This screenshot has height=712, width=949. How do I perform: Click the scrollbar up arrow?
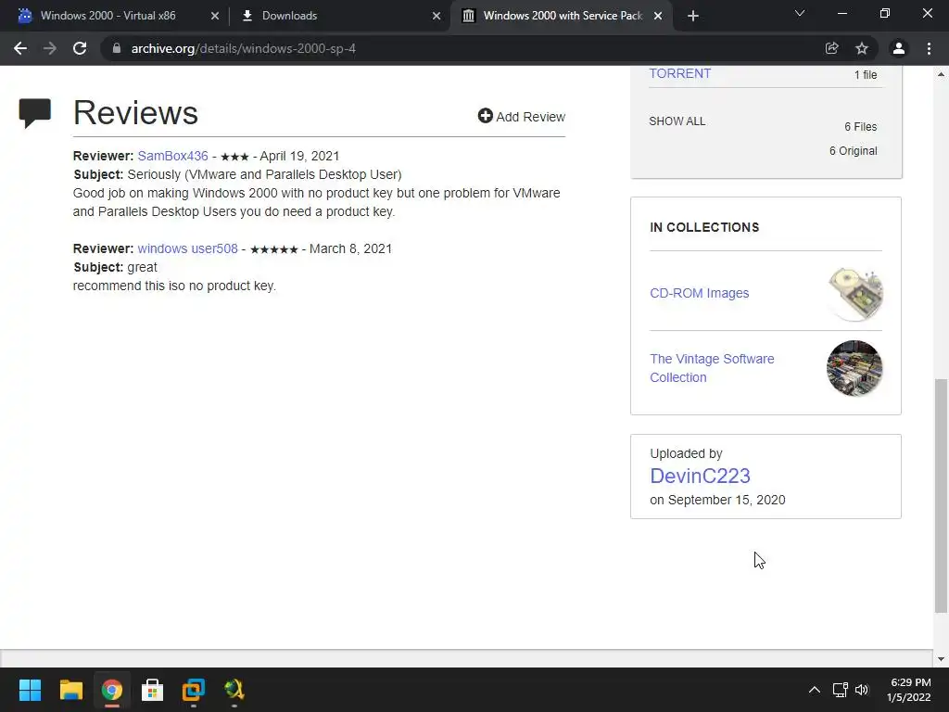coord(941,74)
